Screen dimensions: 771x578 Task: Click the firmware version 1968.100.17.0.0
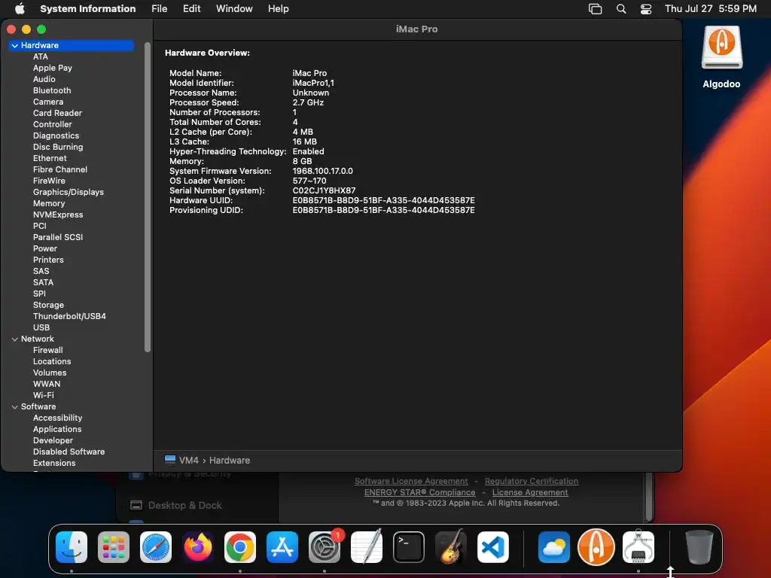coord(322,171)
